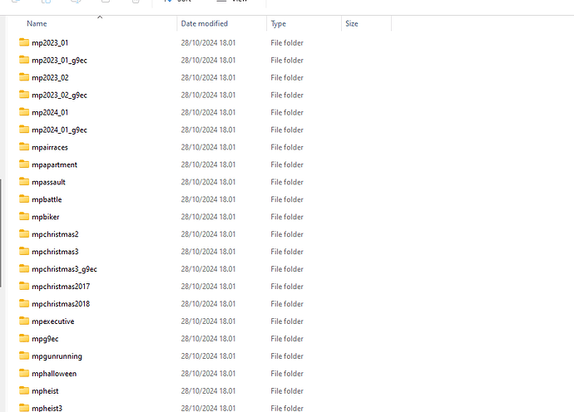This screenshot has height=412, width=574.
Task: Click the mpairraces folder icon
Action: coord(24,147)
